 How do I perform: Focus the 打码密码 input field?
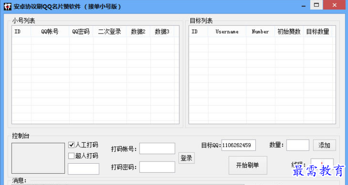pos(157,167)
